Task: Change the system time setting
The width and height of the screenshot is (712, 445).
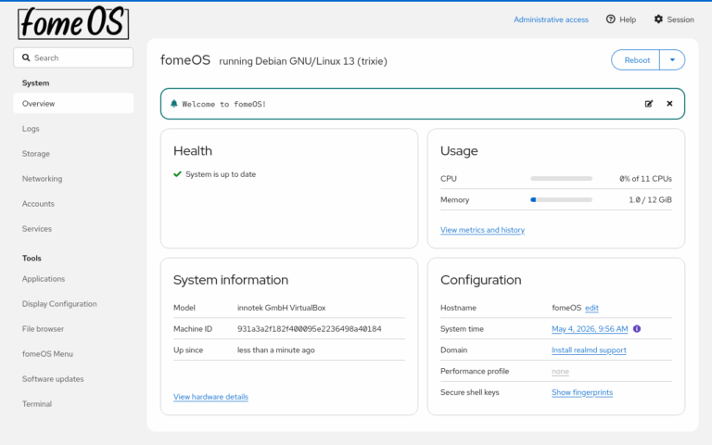Action: point(590,329)
